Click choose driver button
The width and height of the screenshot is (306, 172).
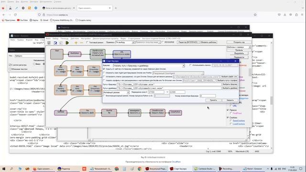pyautogui.click(x=230, y=88)
